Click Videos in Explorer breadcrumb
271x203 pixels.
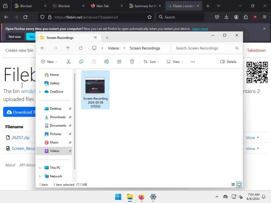click(113, 48)
